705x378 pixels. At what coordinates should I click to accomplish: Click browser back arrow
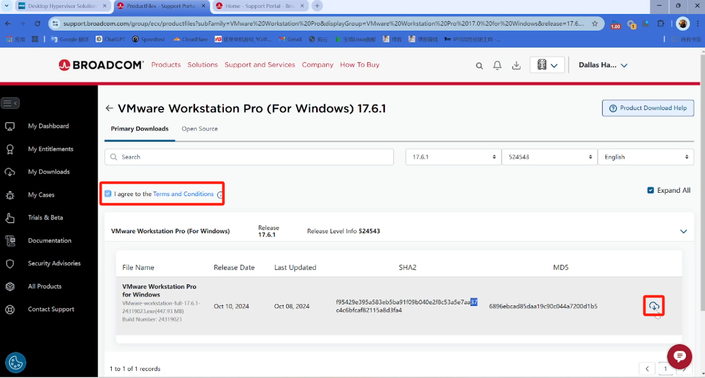[x=8, y=24]
